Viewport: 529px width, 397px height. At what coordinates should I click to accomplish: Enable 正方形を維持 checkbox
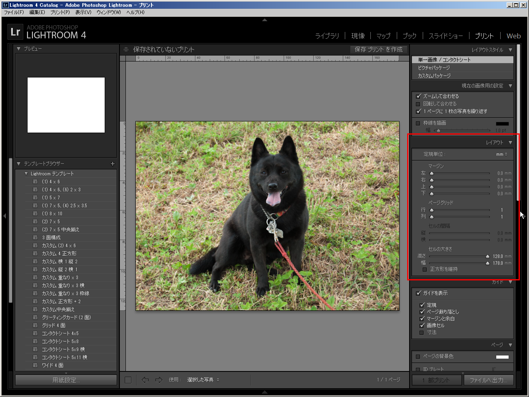pos(425,270)
